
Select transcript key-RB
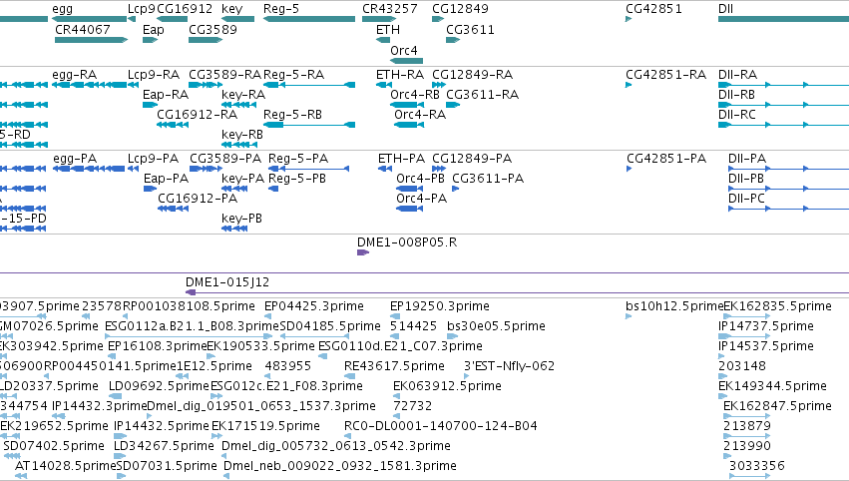click(242, 135)
